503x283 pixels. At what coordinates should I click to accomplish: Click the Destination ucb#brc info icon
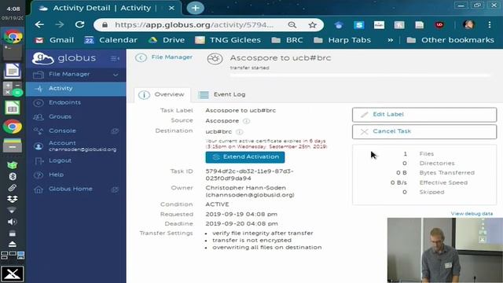click(239, 132)
